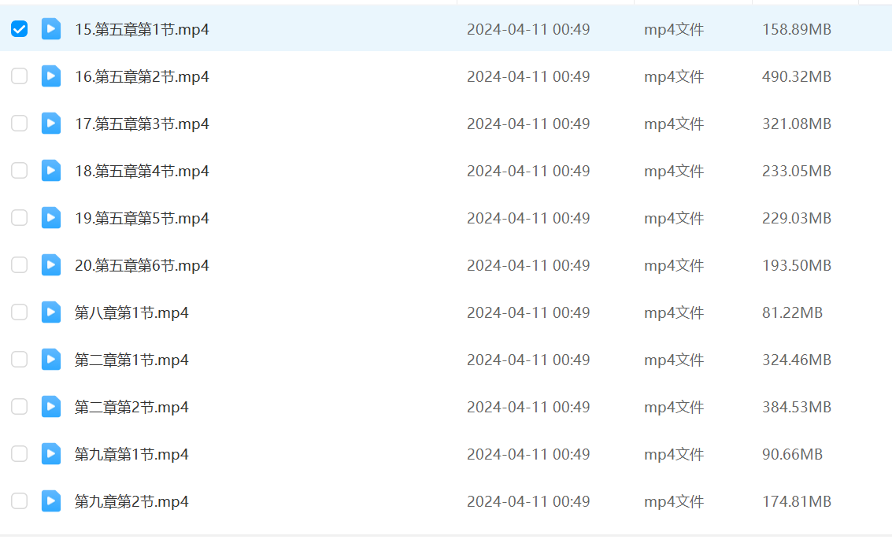Click the file icon for 第二章第2节.mp4

(x=51, y=407)
